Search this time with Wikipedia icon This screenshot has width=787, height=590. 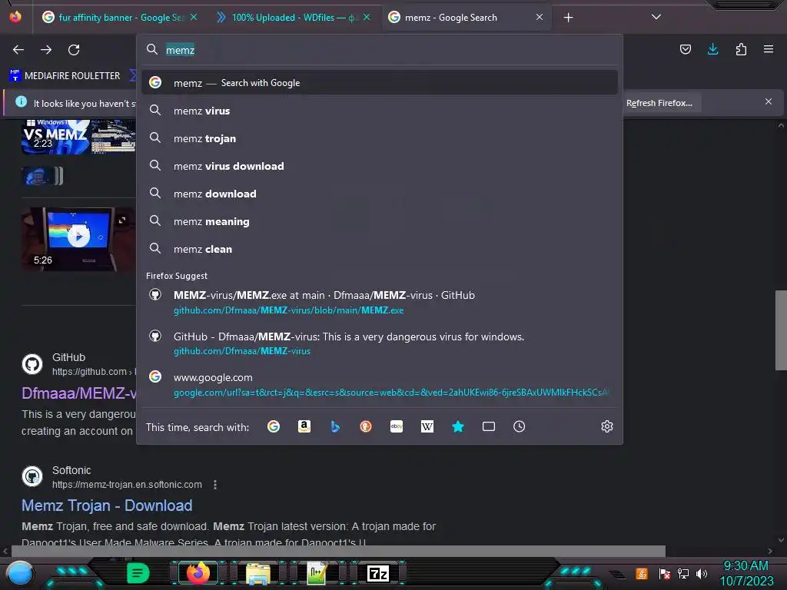point(427,426)
